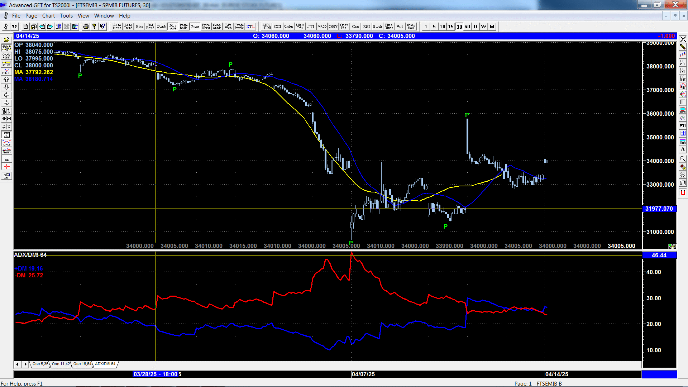Toggle the Bias indicator
The height and width of the screenshot is (387, 688).
139,27
